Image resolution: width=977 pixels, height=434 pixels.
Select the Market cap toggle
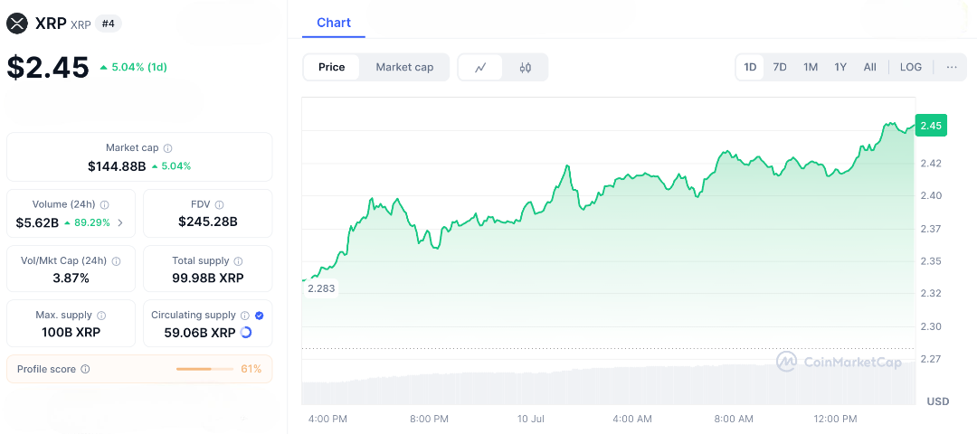[404, 67]
